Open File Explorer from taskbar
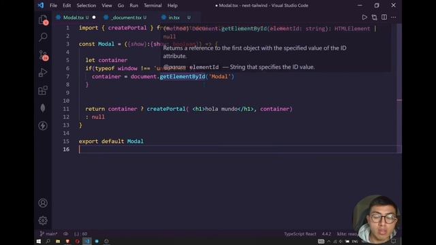Viewport: 436px width, 245px height. [x=58, y=241]
